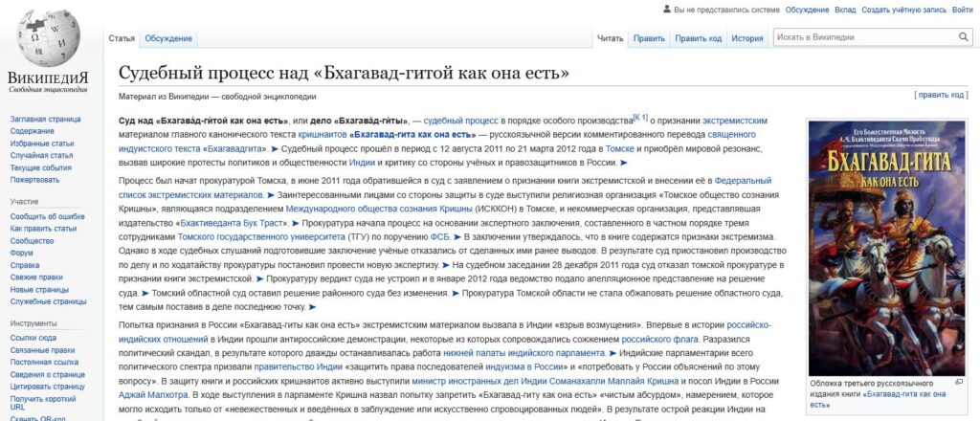Open «Текущие события»
Screen dimensions: 980x421
(x=40, y=167)
